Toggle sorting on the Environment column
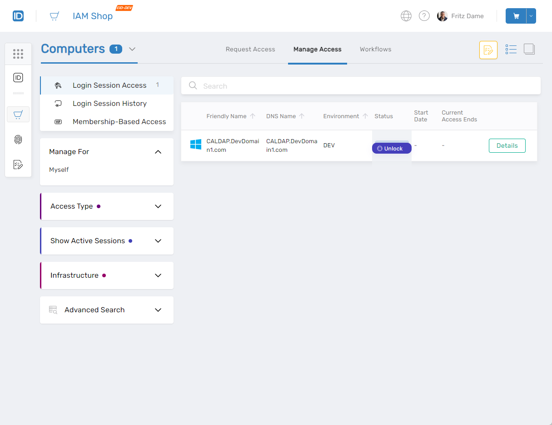 [x=366, y=116]
